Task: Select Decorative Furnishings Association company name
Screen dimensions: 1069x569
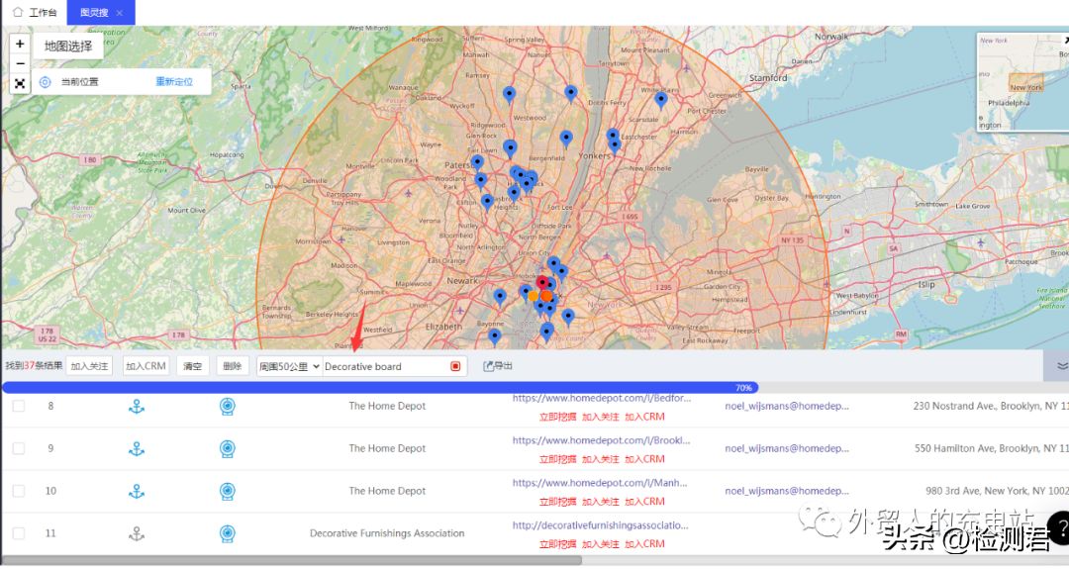Action: click(x=387, y=533)
